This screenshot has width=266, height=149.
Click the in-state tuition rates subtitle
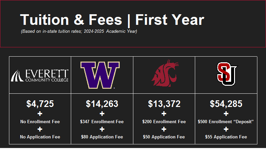click(x=79, y=31)
